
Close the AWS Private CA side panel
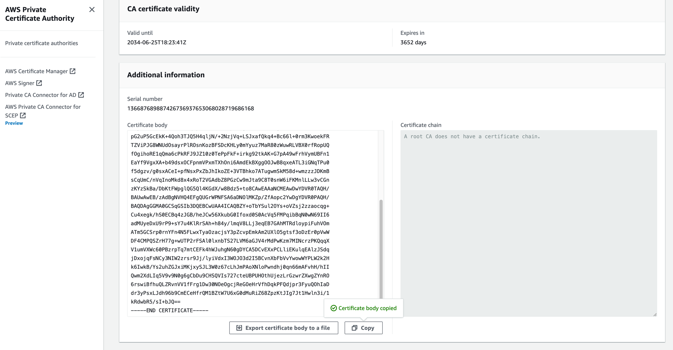point(92,10)
